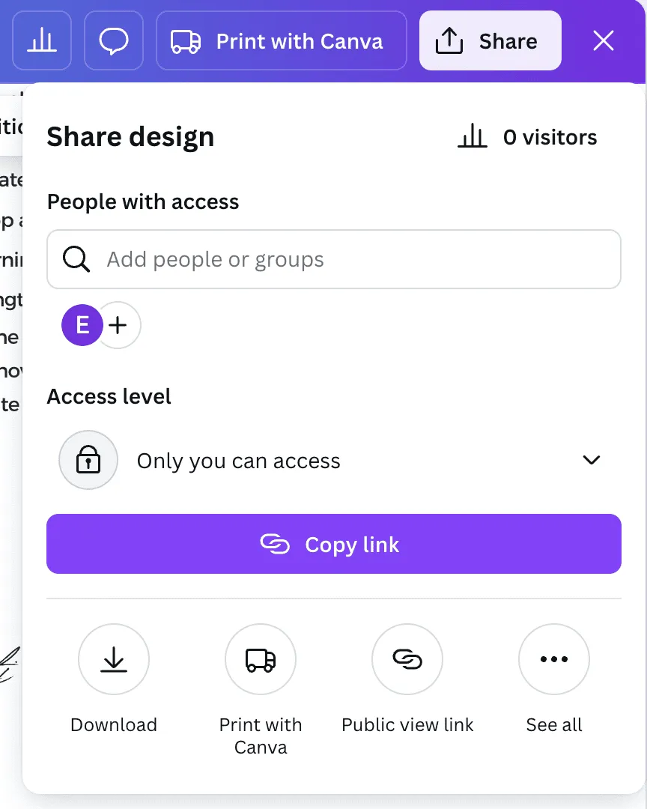Open See all sharing options
This screenshot has height=809, width=647.
pyautogui.click(x=554, y=659)
